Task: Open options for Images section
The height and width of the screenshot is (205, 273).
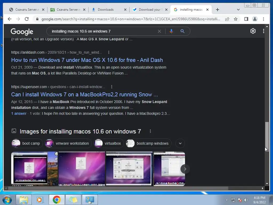Action: (150, 131)
